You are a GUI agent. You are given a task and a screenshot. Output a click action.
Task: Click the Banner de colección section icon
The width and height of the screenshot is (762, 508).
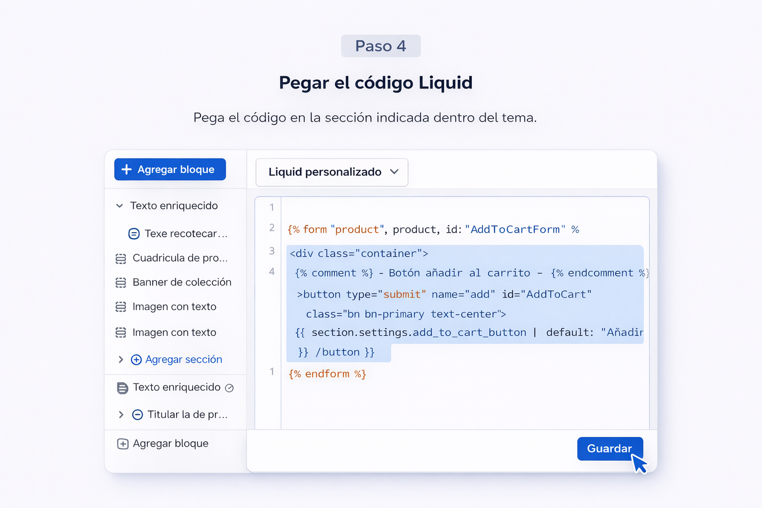pyautogui.click(x=121, y=282)
